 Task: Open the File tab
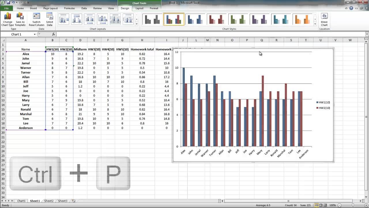coord(6,8)
